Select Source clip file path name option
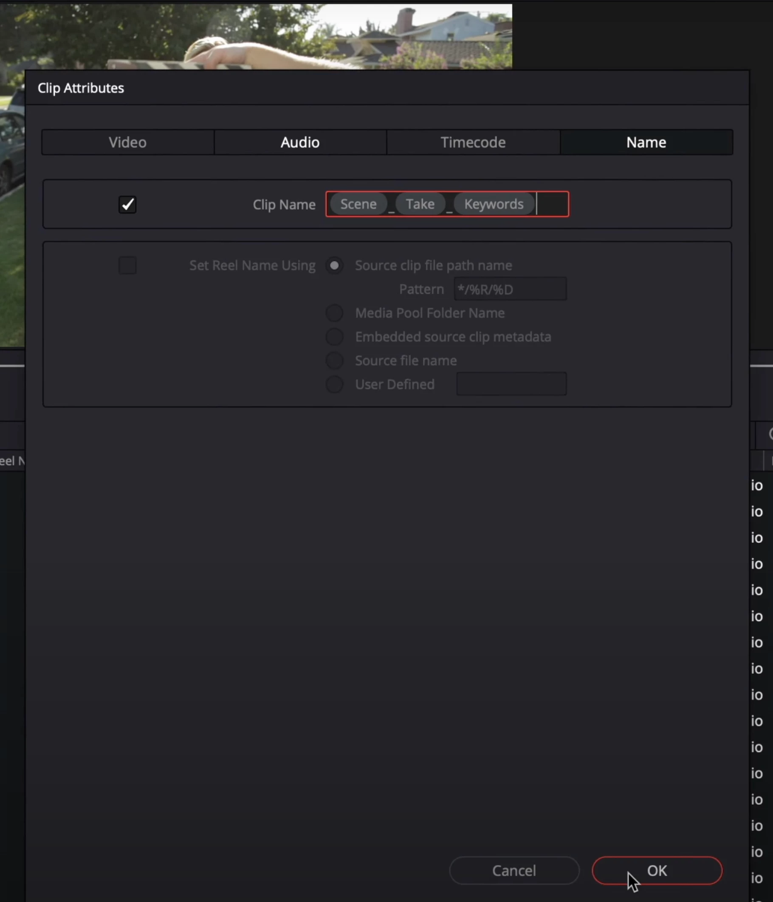This screenshot has width=773, height=902. click(335, 266)
